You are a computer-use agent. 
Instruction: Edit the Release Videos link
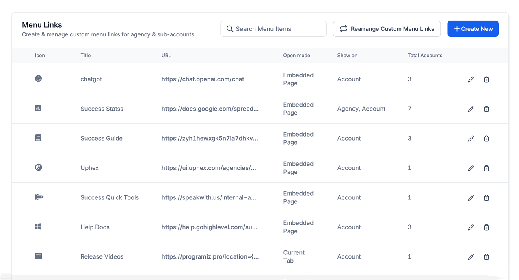[x=471, y=257]
